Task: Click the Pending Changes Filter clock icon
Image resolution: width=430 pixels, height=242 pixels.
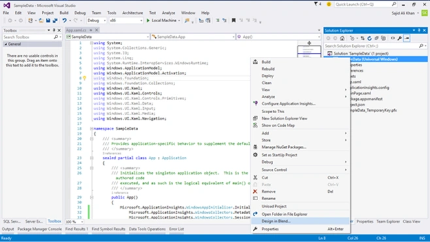Action: 352,38
